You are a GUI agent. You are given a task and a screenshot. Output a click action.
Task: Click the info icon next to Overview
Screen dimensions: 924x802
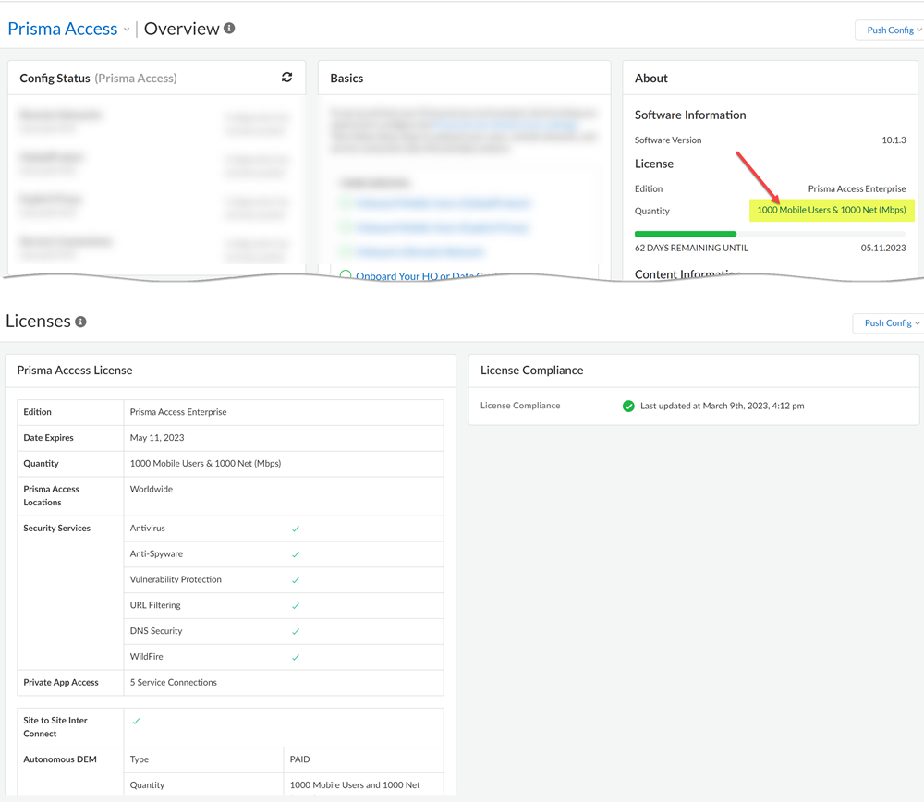229,29
